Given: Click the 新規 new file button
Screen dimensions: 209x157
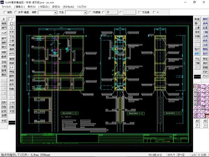Looking at the screenshot, I should tap(197, 19).
